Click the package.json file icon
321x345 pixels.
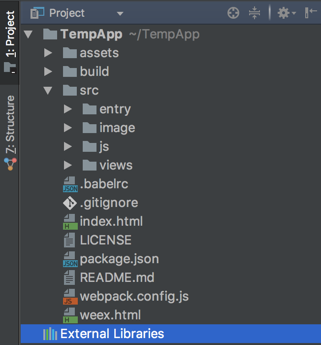[x=70, y=259]
